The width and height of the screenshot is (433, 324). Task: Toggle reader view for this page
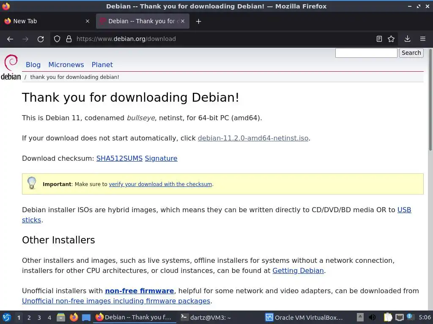(x=379, y=39)
